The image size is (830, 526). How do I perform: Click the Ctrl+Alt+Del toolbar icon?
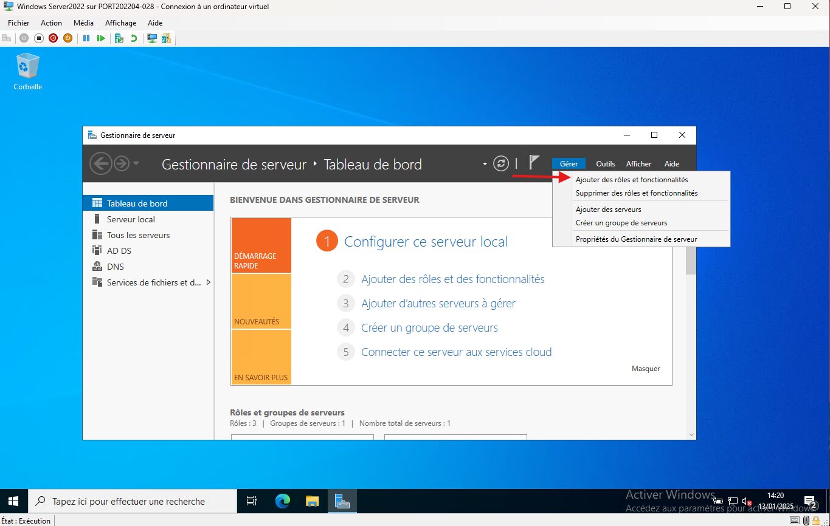click(x=7, y=38)
